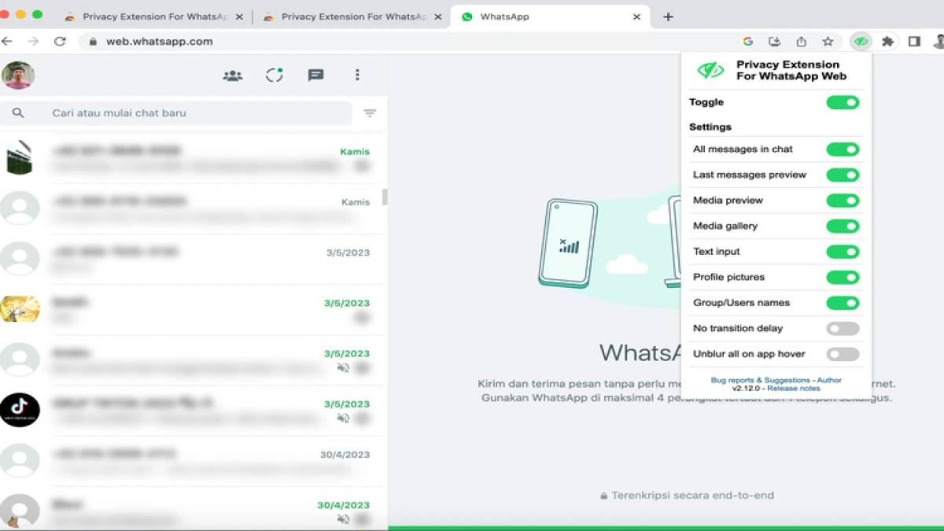Click the chat list scrollbar

tap(385, 197)
